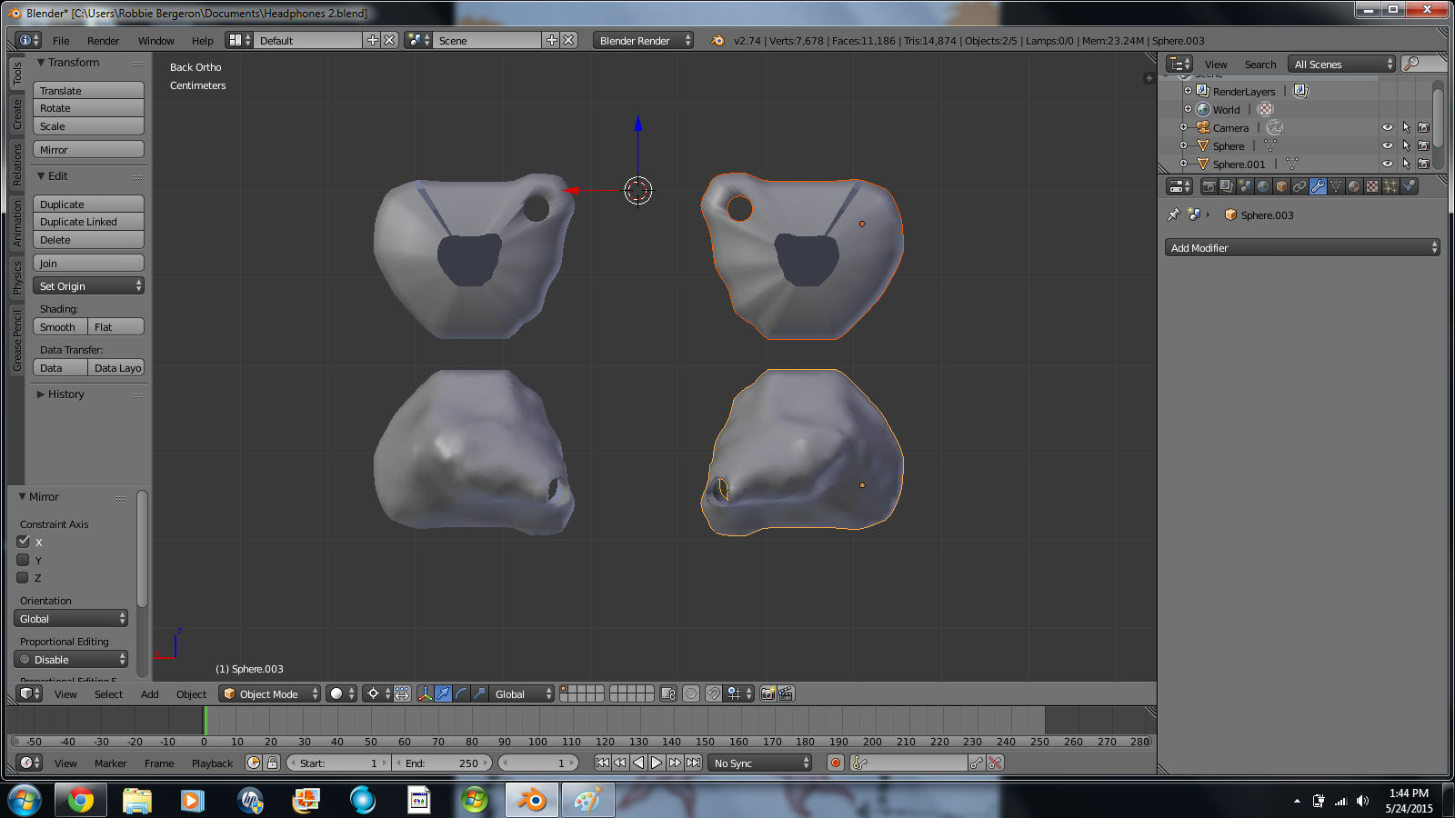Toggle visibility eye for Camera
The width and height of the screenshot is (1455, 818).
click(x=1388, y=127)
